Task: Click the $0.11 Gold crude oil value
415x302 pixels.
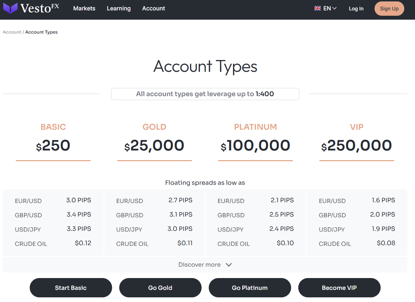Action: click(x=185, y=243)
